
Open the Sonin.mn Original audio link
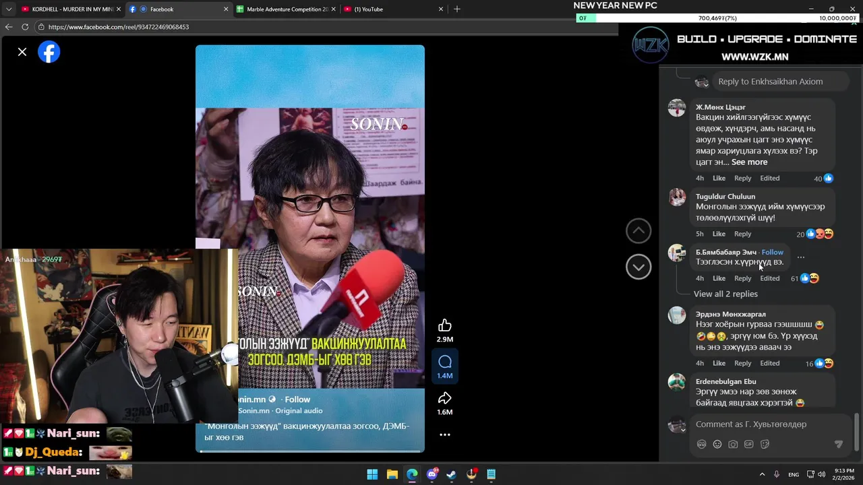(280, 411)
